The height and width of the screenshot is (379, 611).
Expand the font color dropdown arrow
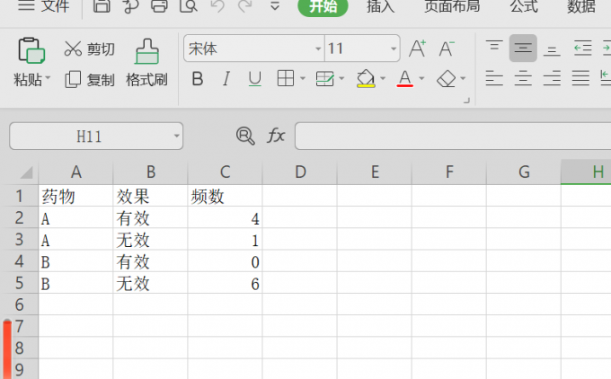pos(421,78)
